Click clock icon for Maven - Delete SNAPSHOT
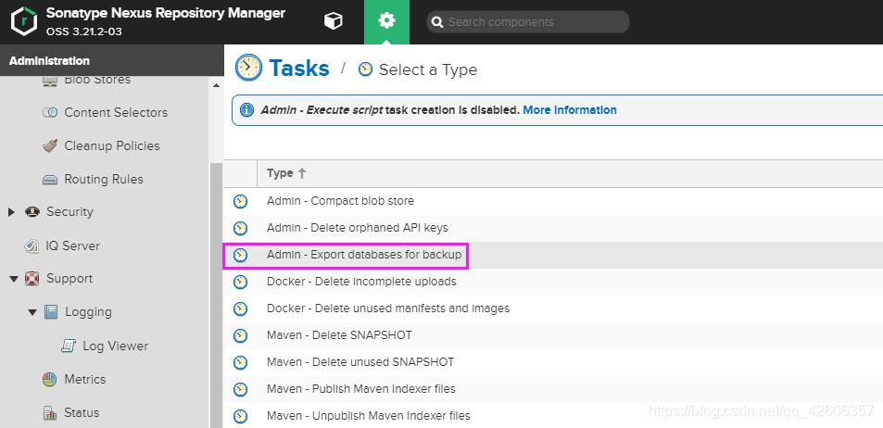Screen dimensions: 883x428 click(241, 335)
